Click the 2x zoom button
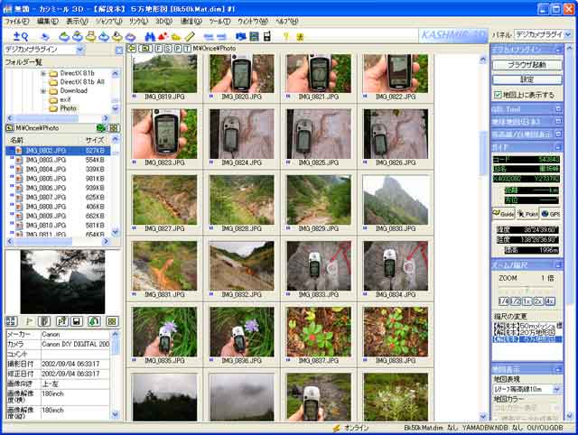 click(537, 301)
